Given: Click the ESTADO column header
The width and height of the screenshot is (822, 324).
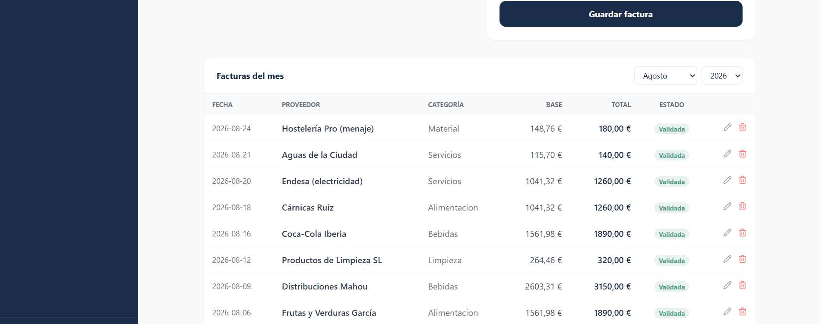Looking at the screenshot, I should (x=672, y=105).
